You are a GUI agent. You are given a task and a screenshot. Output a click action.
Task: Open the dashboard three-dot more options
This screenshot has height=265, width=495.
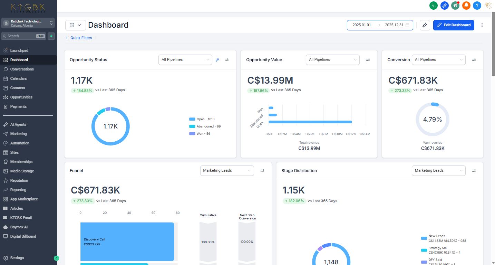coord(482,25)
